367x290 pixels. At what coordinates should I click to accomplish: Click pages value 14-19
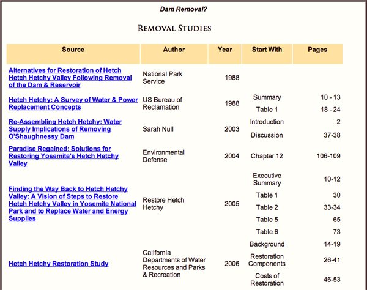[332, 244]
